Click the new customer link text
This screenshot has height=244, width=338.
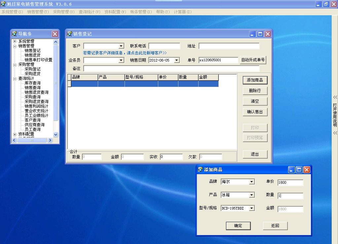point(125,53)
